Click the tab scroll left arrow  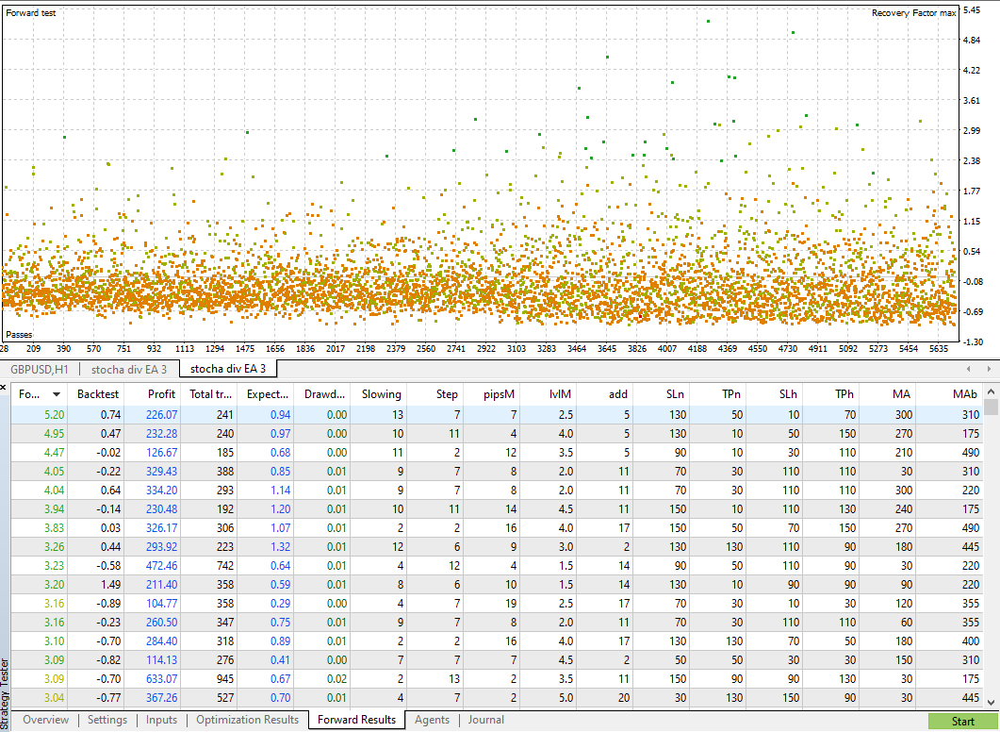click(x=969, y=369)
